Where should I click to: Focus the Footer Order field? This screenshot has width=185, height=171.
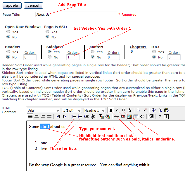point(113,57)
